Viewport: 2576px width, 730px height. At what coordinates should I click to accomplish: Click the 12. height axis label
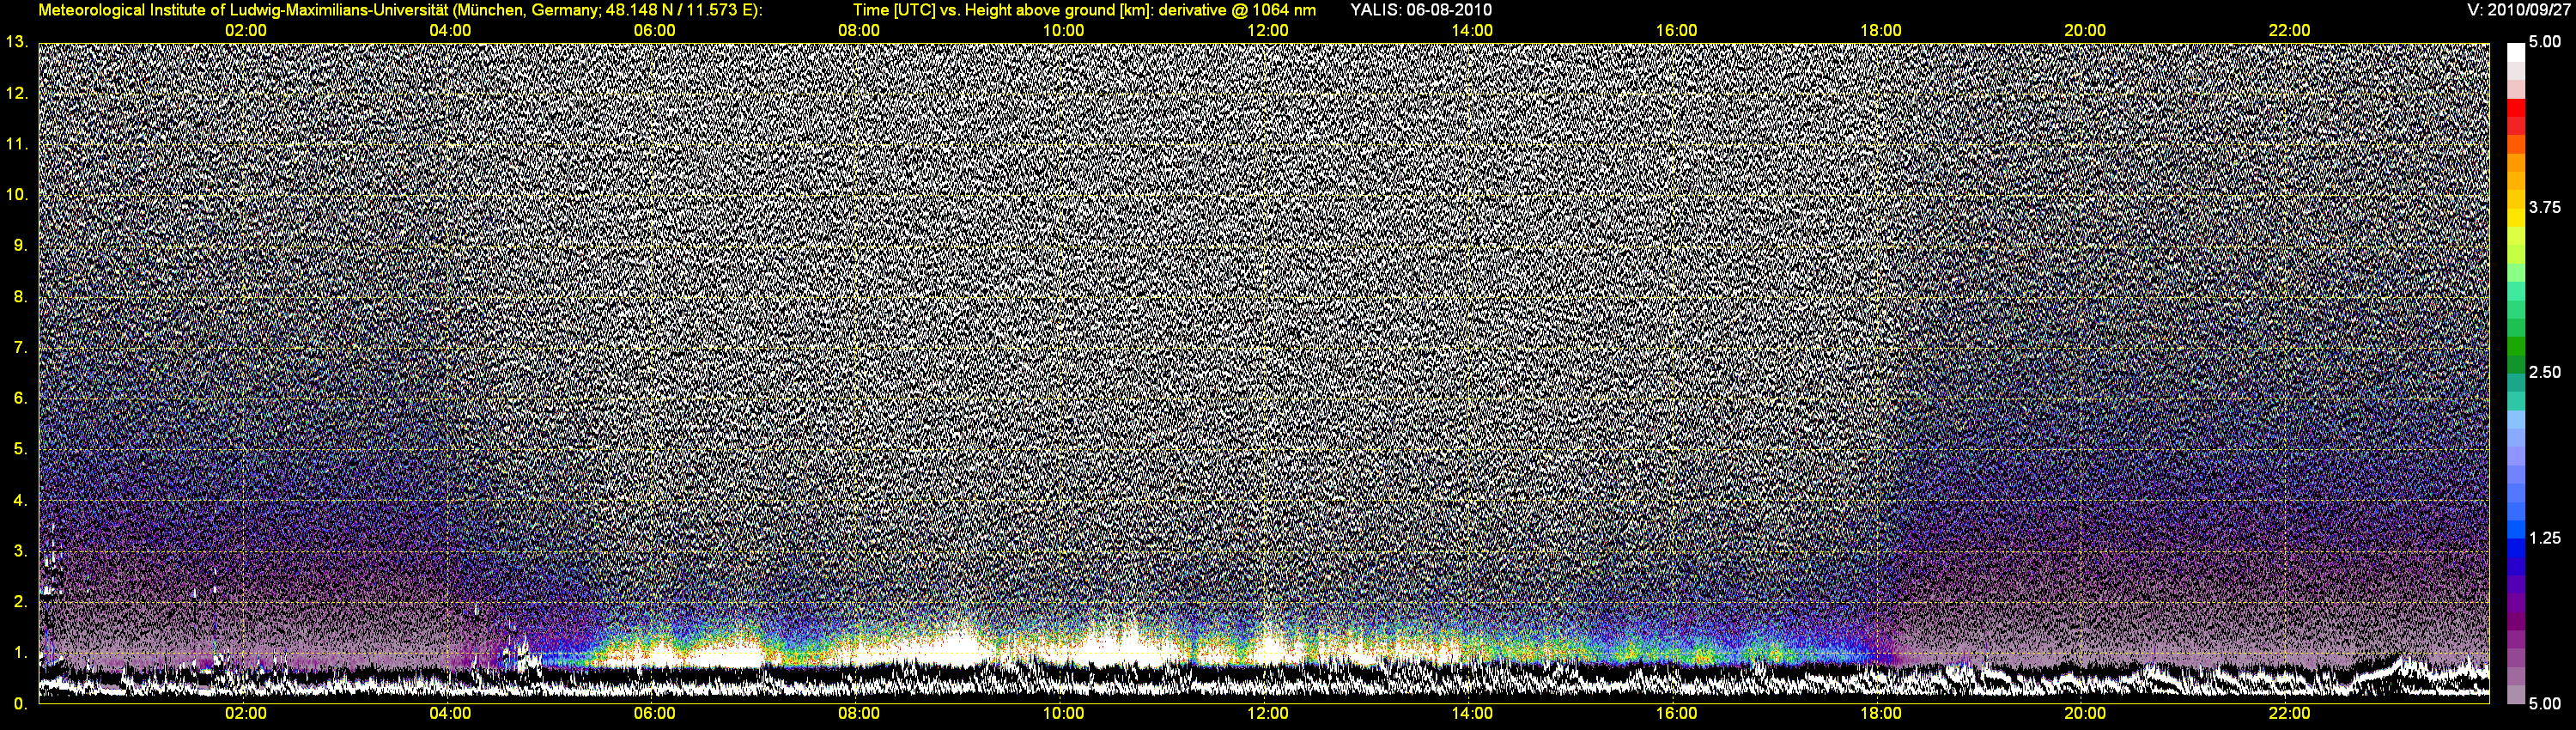click(x=17, y=93)
